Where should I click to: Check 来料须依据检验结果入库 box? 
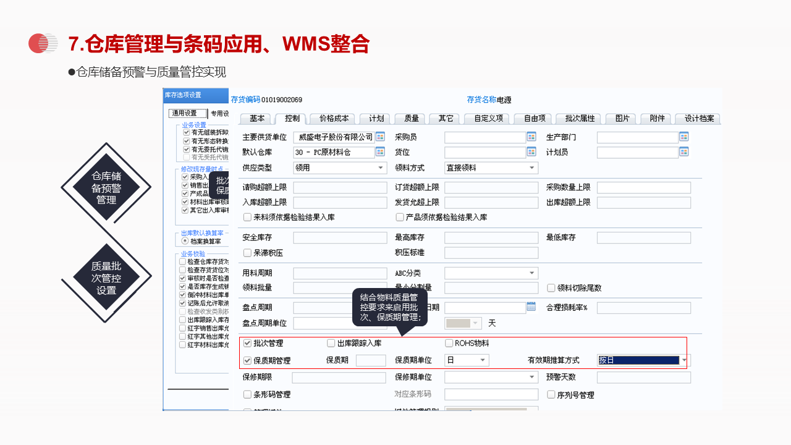(x=248, y=217)
